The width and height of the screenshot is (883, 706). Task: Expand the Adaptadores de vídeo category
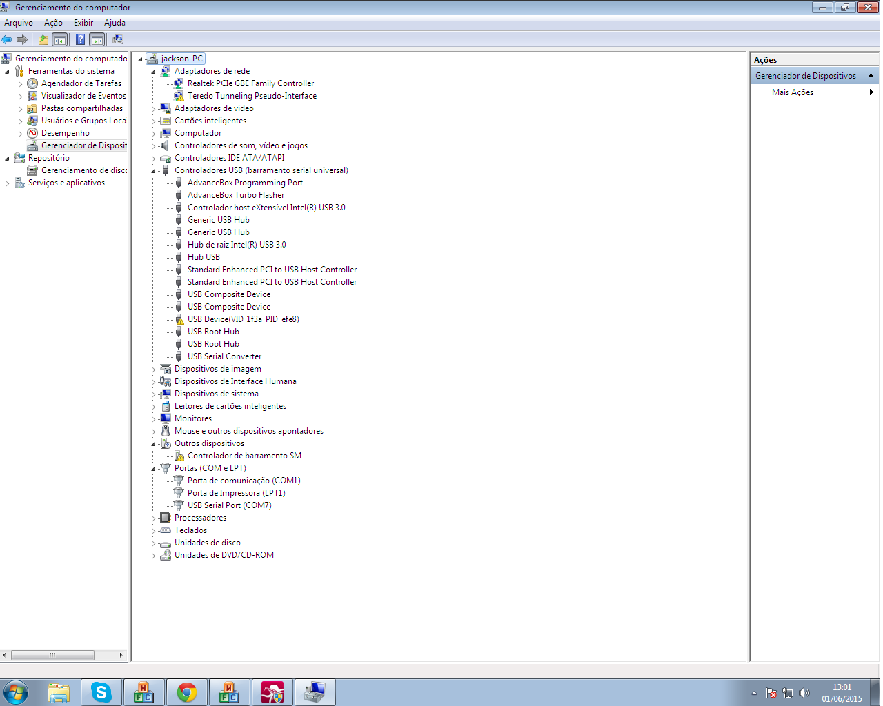point(153,109)
